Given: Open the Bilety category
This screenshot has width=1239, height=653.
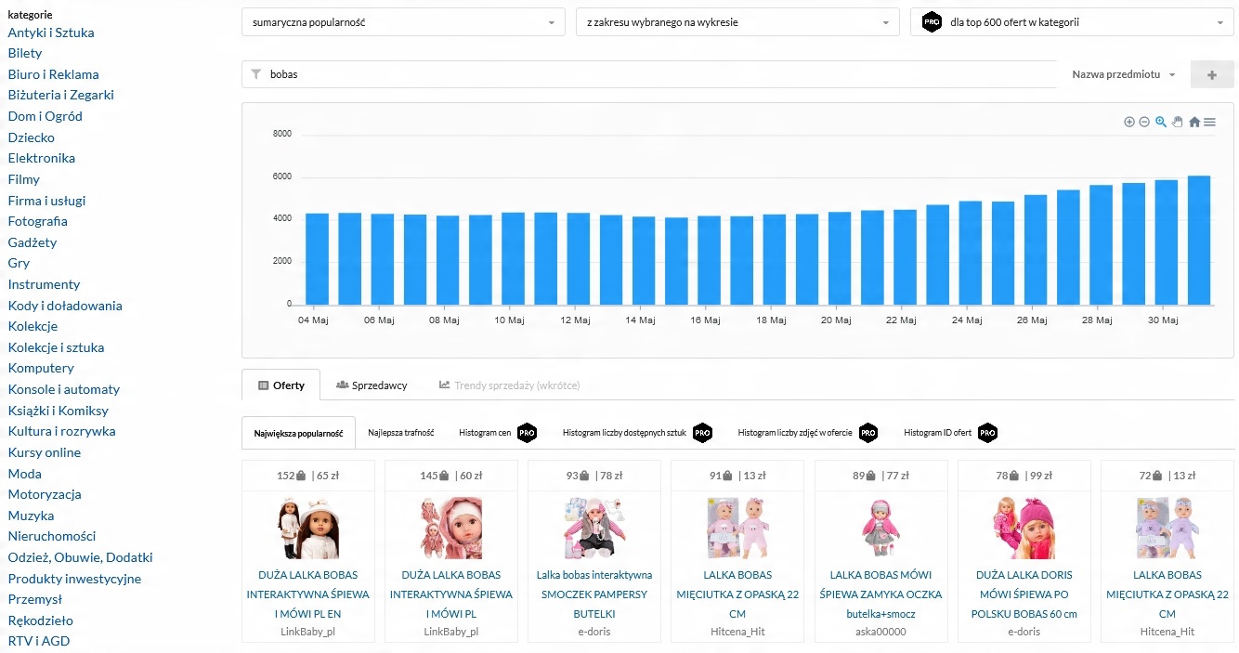Looking at the screenshot, I should (x=25, y=54).
